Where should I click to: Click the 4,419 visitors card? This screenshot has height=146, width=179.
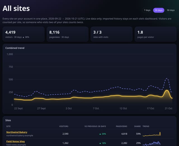click(x=23, y=34)
